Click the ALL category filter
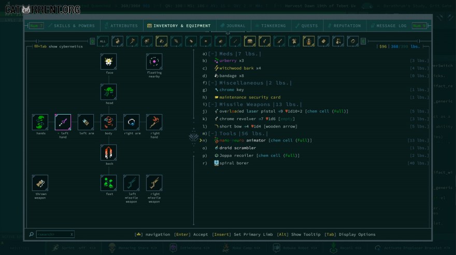 [x=103, y=41]
